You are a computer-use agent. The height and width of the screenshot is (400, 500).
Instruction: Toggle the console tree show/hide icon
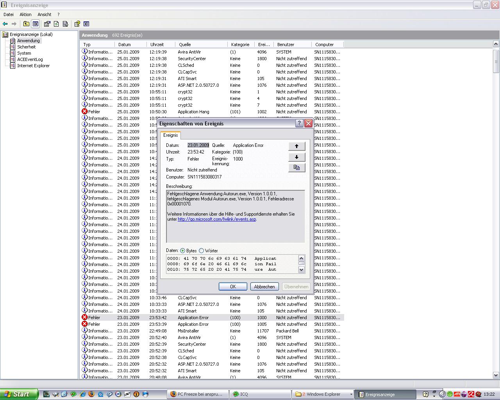coord(36,24)
